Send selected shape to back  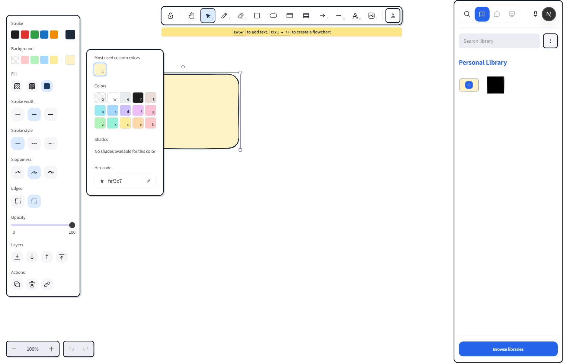coord(17,257)
